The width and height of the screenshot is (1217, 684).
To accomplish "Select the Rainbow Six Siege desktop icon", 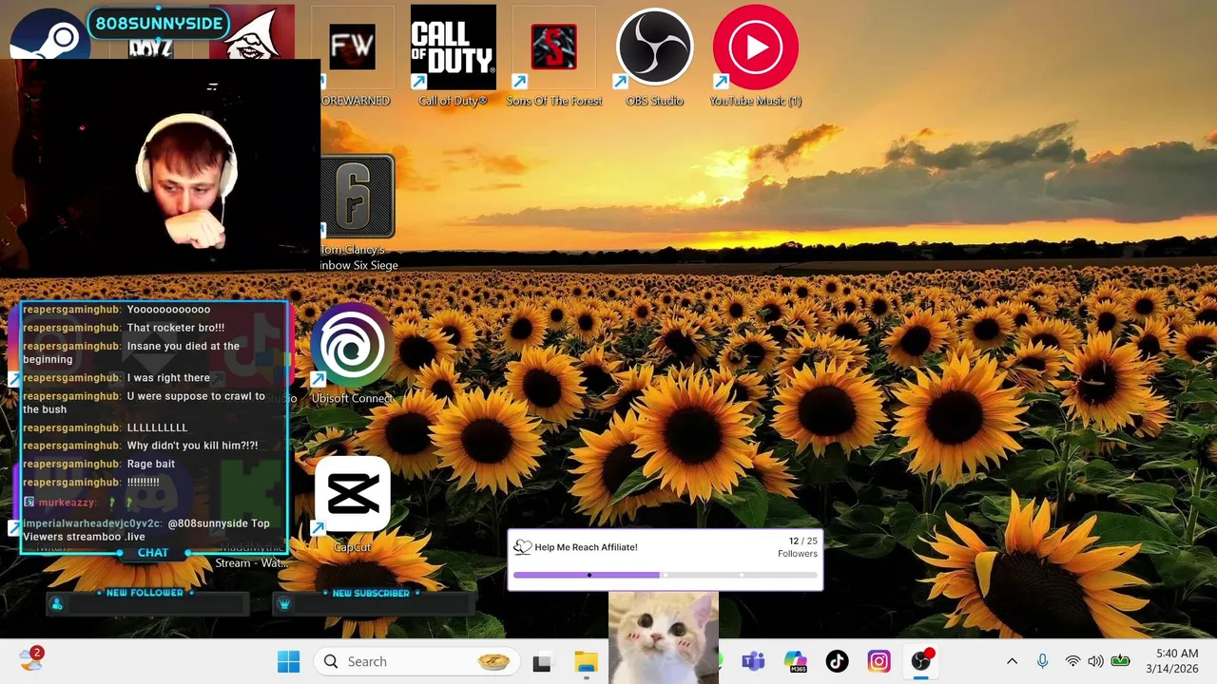I will (357, 214).
